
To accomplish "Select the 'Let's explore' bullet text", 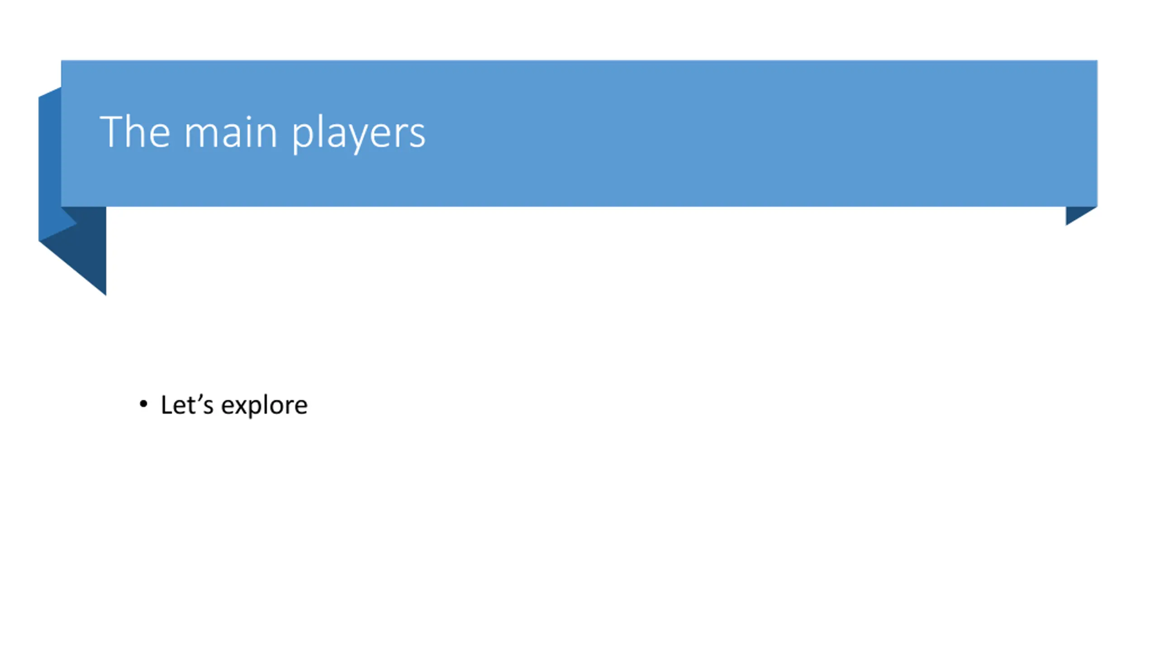I will point(234,405).
